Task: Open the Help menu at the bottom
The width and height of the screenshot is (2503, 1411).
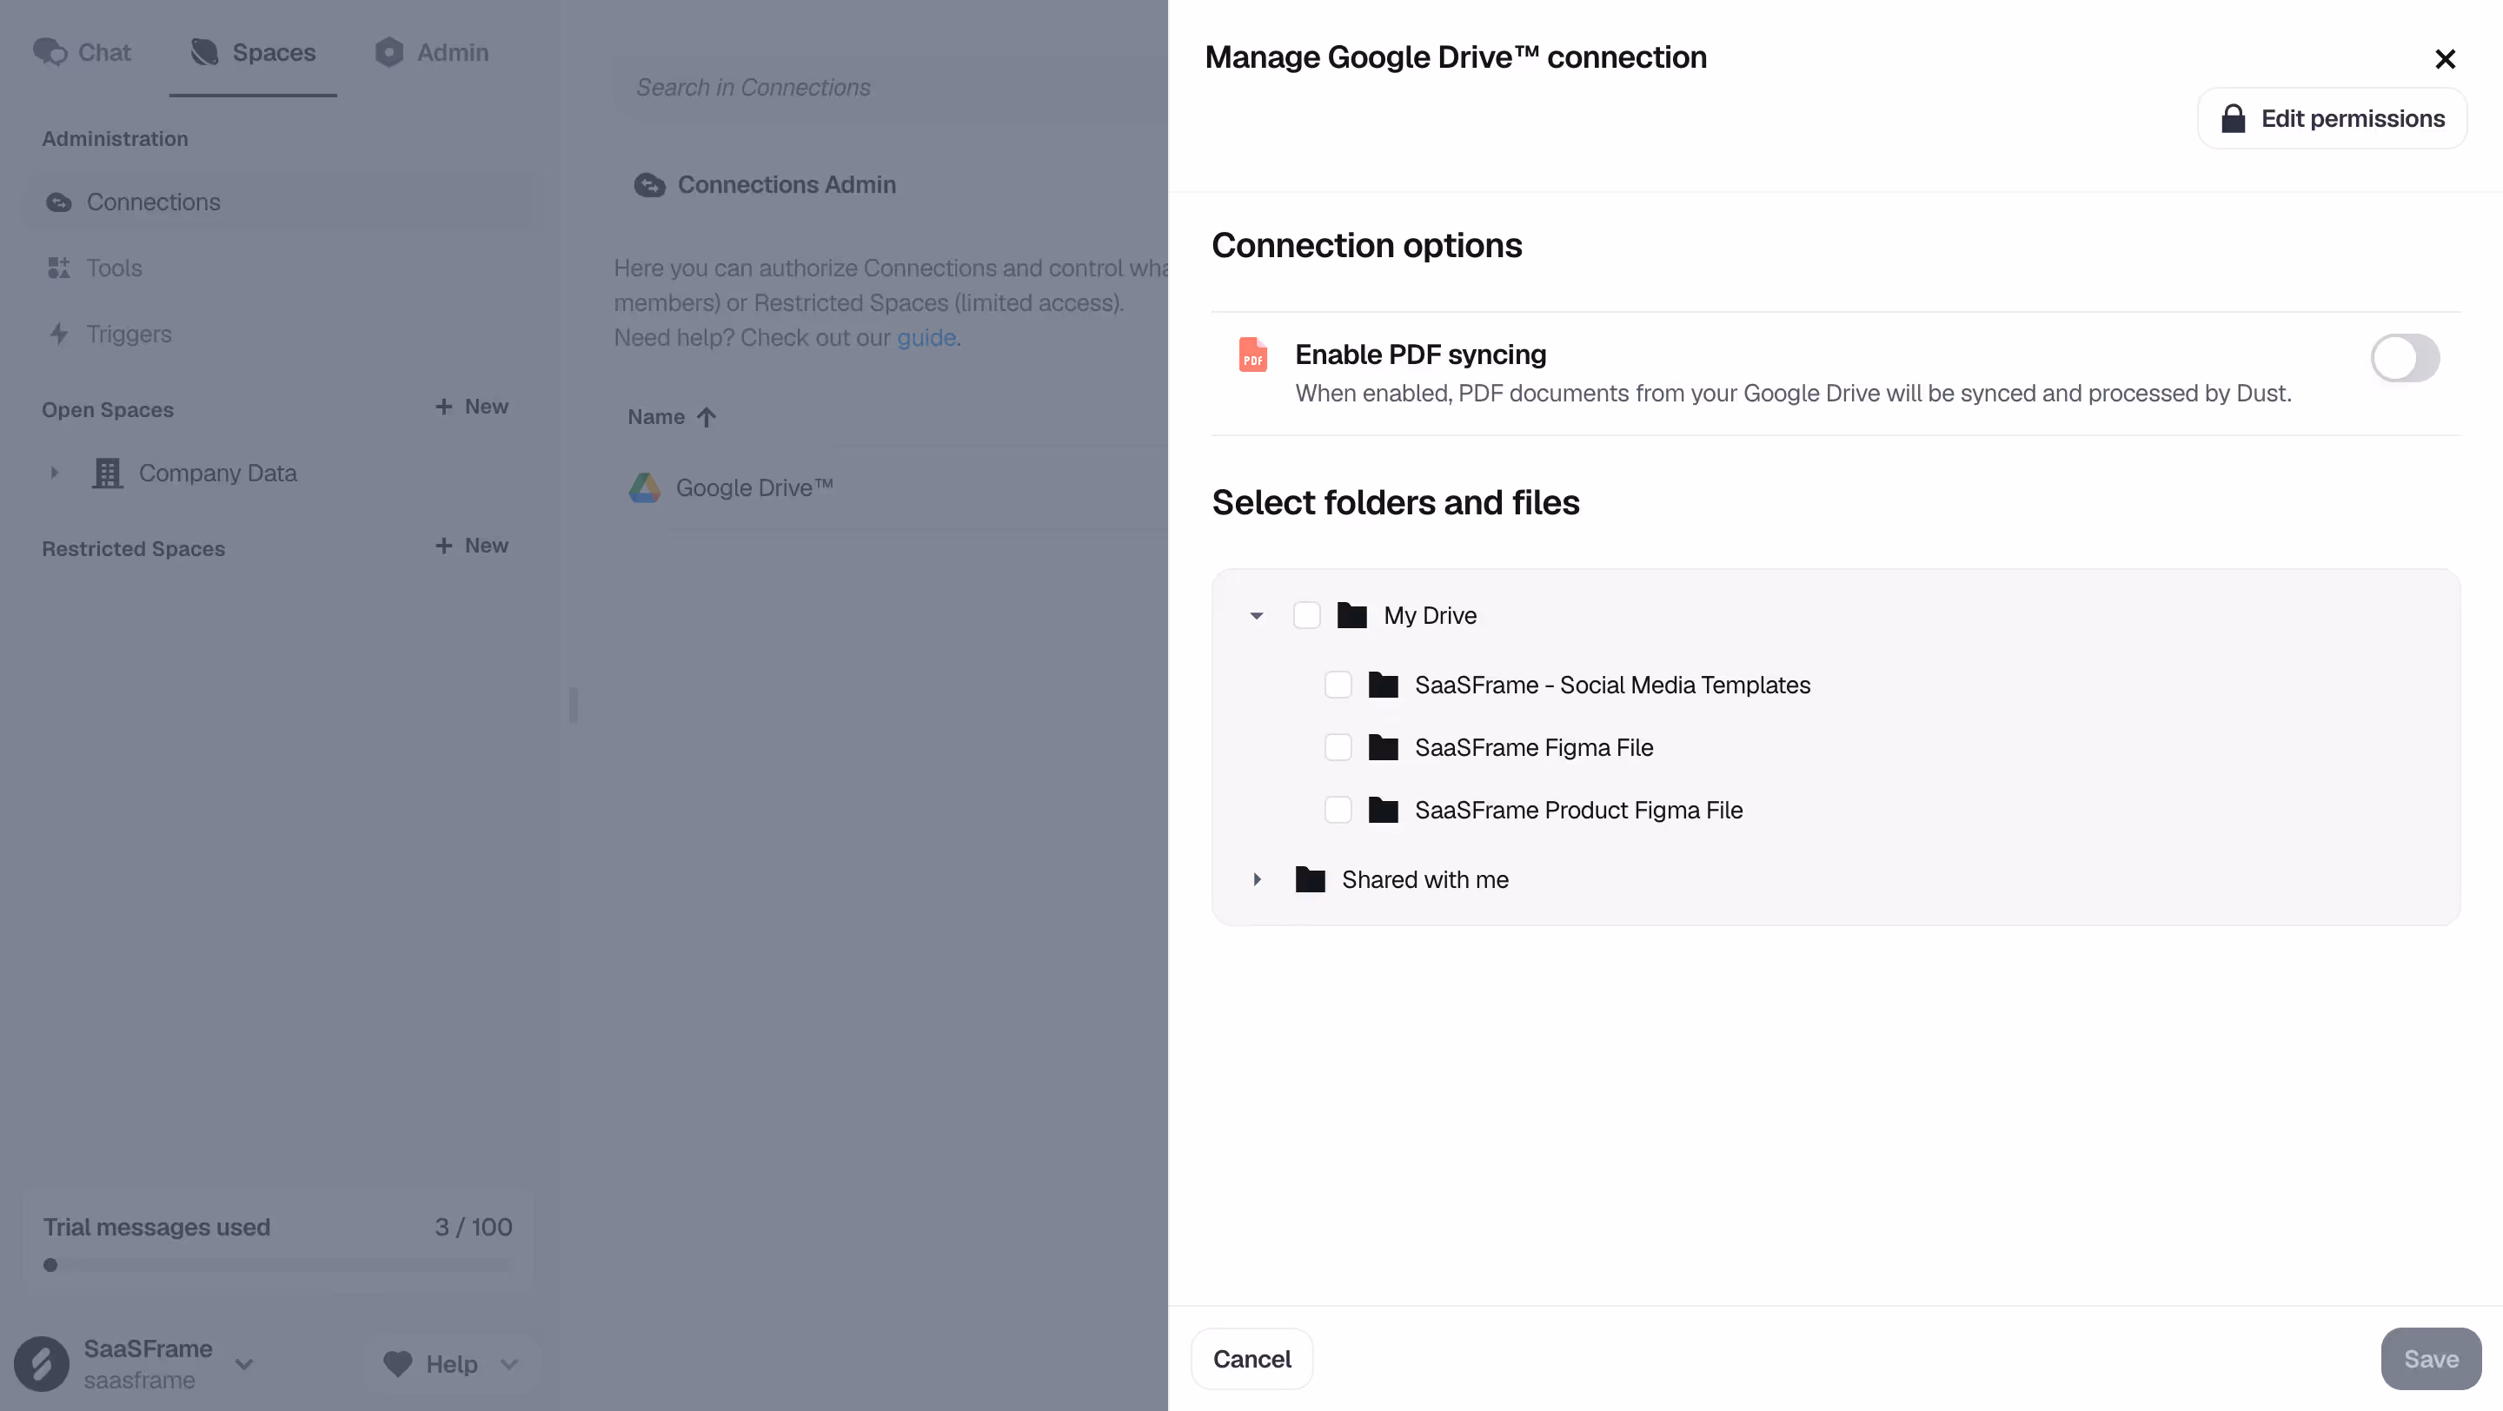Action: point(450,1363)
